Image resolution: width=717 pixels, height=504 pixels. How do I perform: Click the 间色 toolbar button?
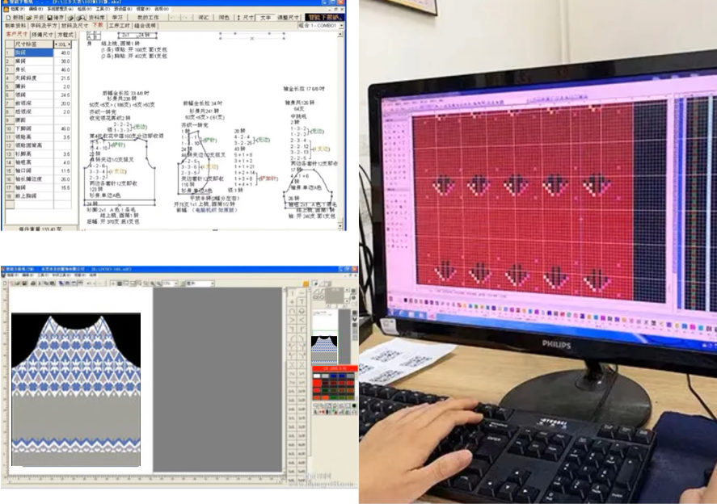tap(224, 17)
